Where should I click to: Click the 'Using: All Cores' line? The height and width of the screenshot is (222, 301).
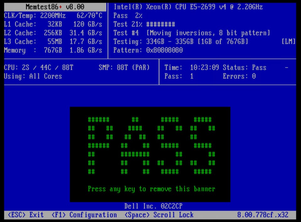(33, 76)
